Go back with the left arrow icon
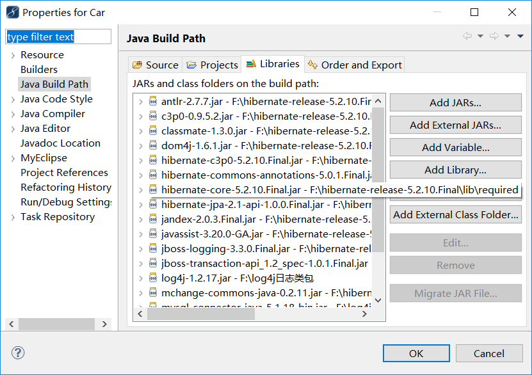Image resolution: width=532 pixels, height=375 pixels. pos(467,36)
